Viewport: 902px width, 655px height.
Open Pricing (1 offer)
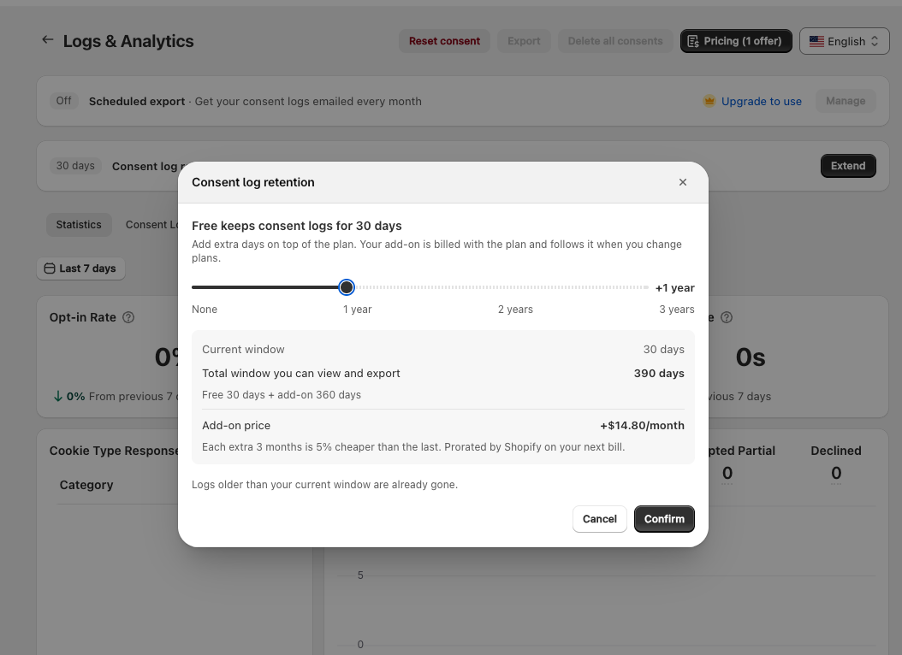[x=736, y=41]
